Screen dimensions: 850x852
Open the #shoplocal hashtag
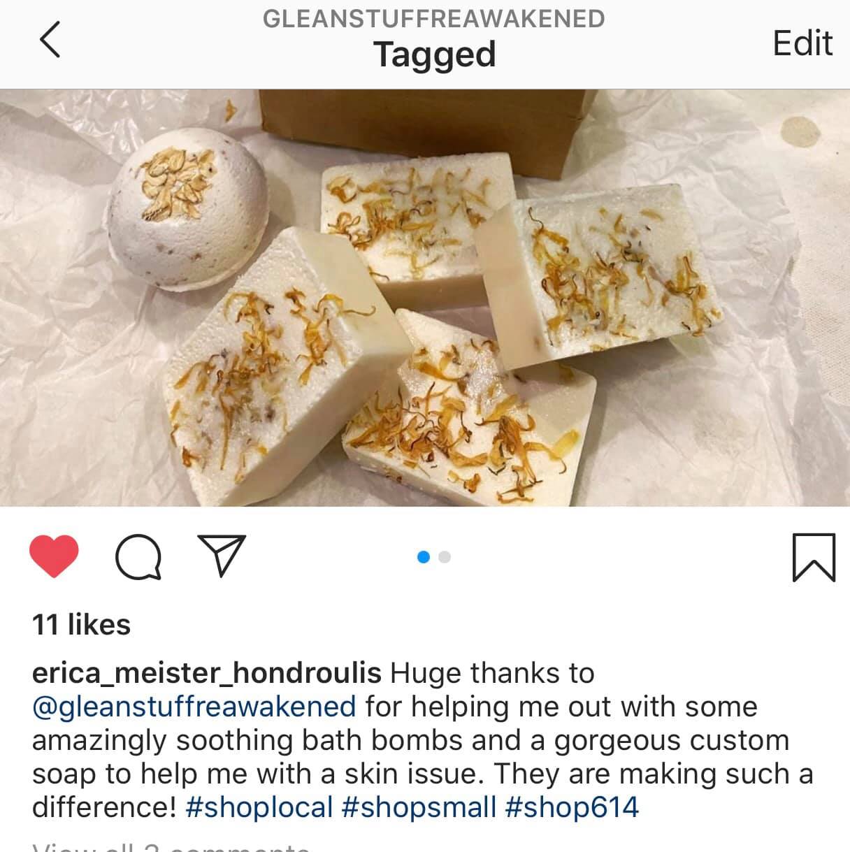coord(259,807)
